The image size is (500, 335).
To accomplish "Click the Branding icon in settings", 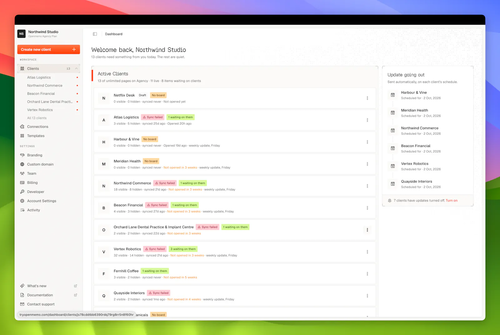I will (x=22, y=155).
